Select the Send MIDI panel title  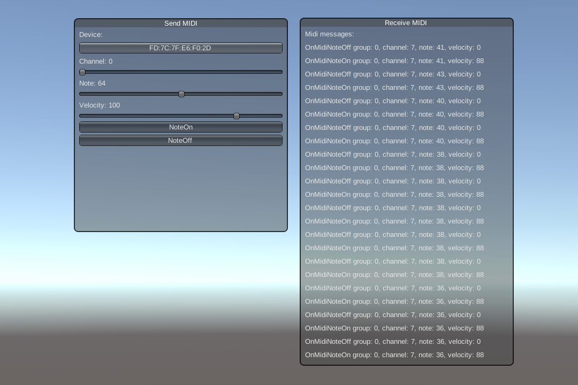(x=180, y=23)
